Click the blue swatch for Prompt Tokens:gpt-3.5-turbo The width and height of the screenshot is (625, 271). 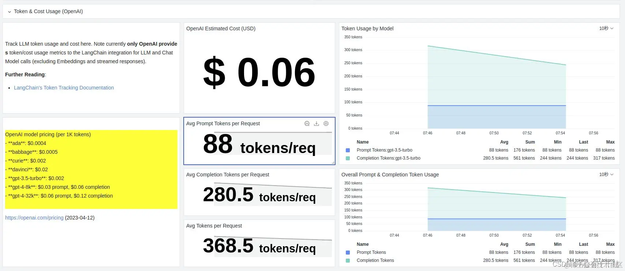tap(348, 150)
